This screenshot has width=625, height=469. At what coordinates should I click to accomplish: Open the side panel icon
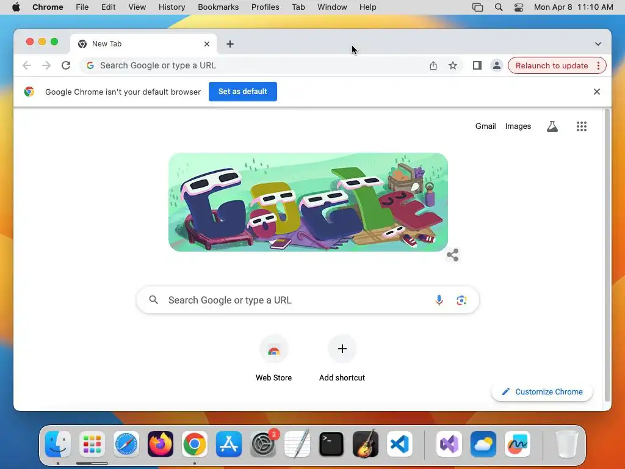(x=477, y=65)
